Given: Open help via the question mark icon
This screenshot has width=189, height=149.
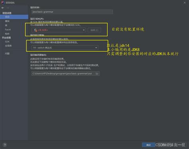Looking at the screenshot, I should pyautogui.click(x=5, y=145).
